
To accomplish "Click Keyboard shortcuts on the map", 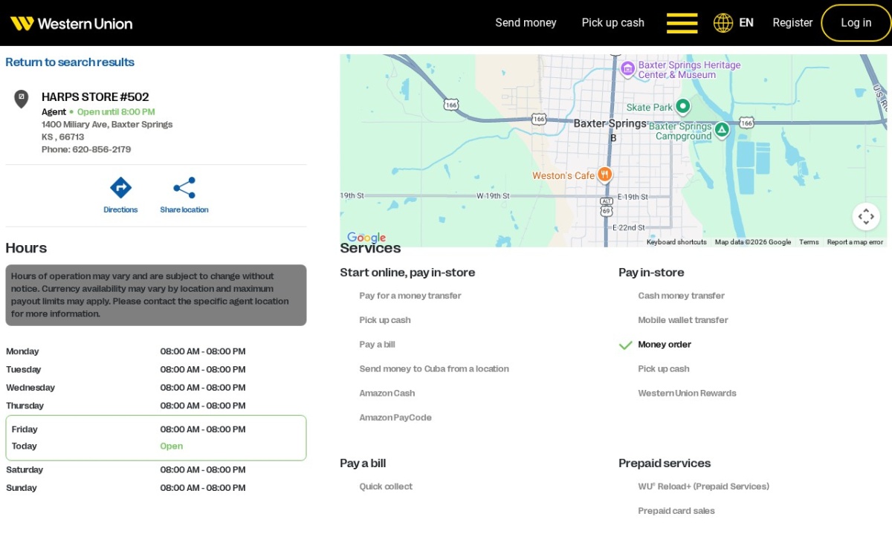I will point(676,242).
